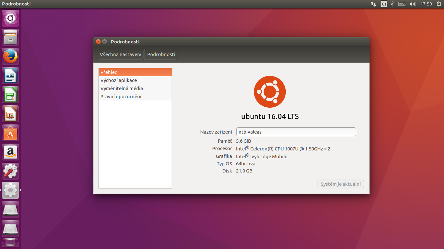Select Přehled in the sidebar
The width and height of the screenshot is (444, 249).
coord(135,72)
